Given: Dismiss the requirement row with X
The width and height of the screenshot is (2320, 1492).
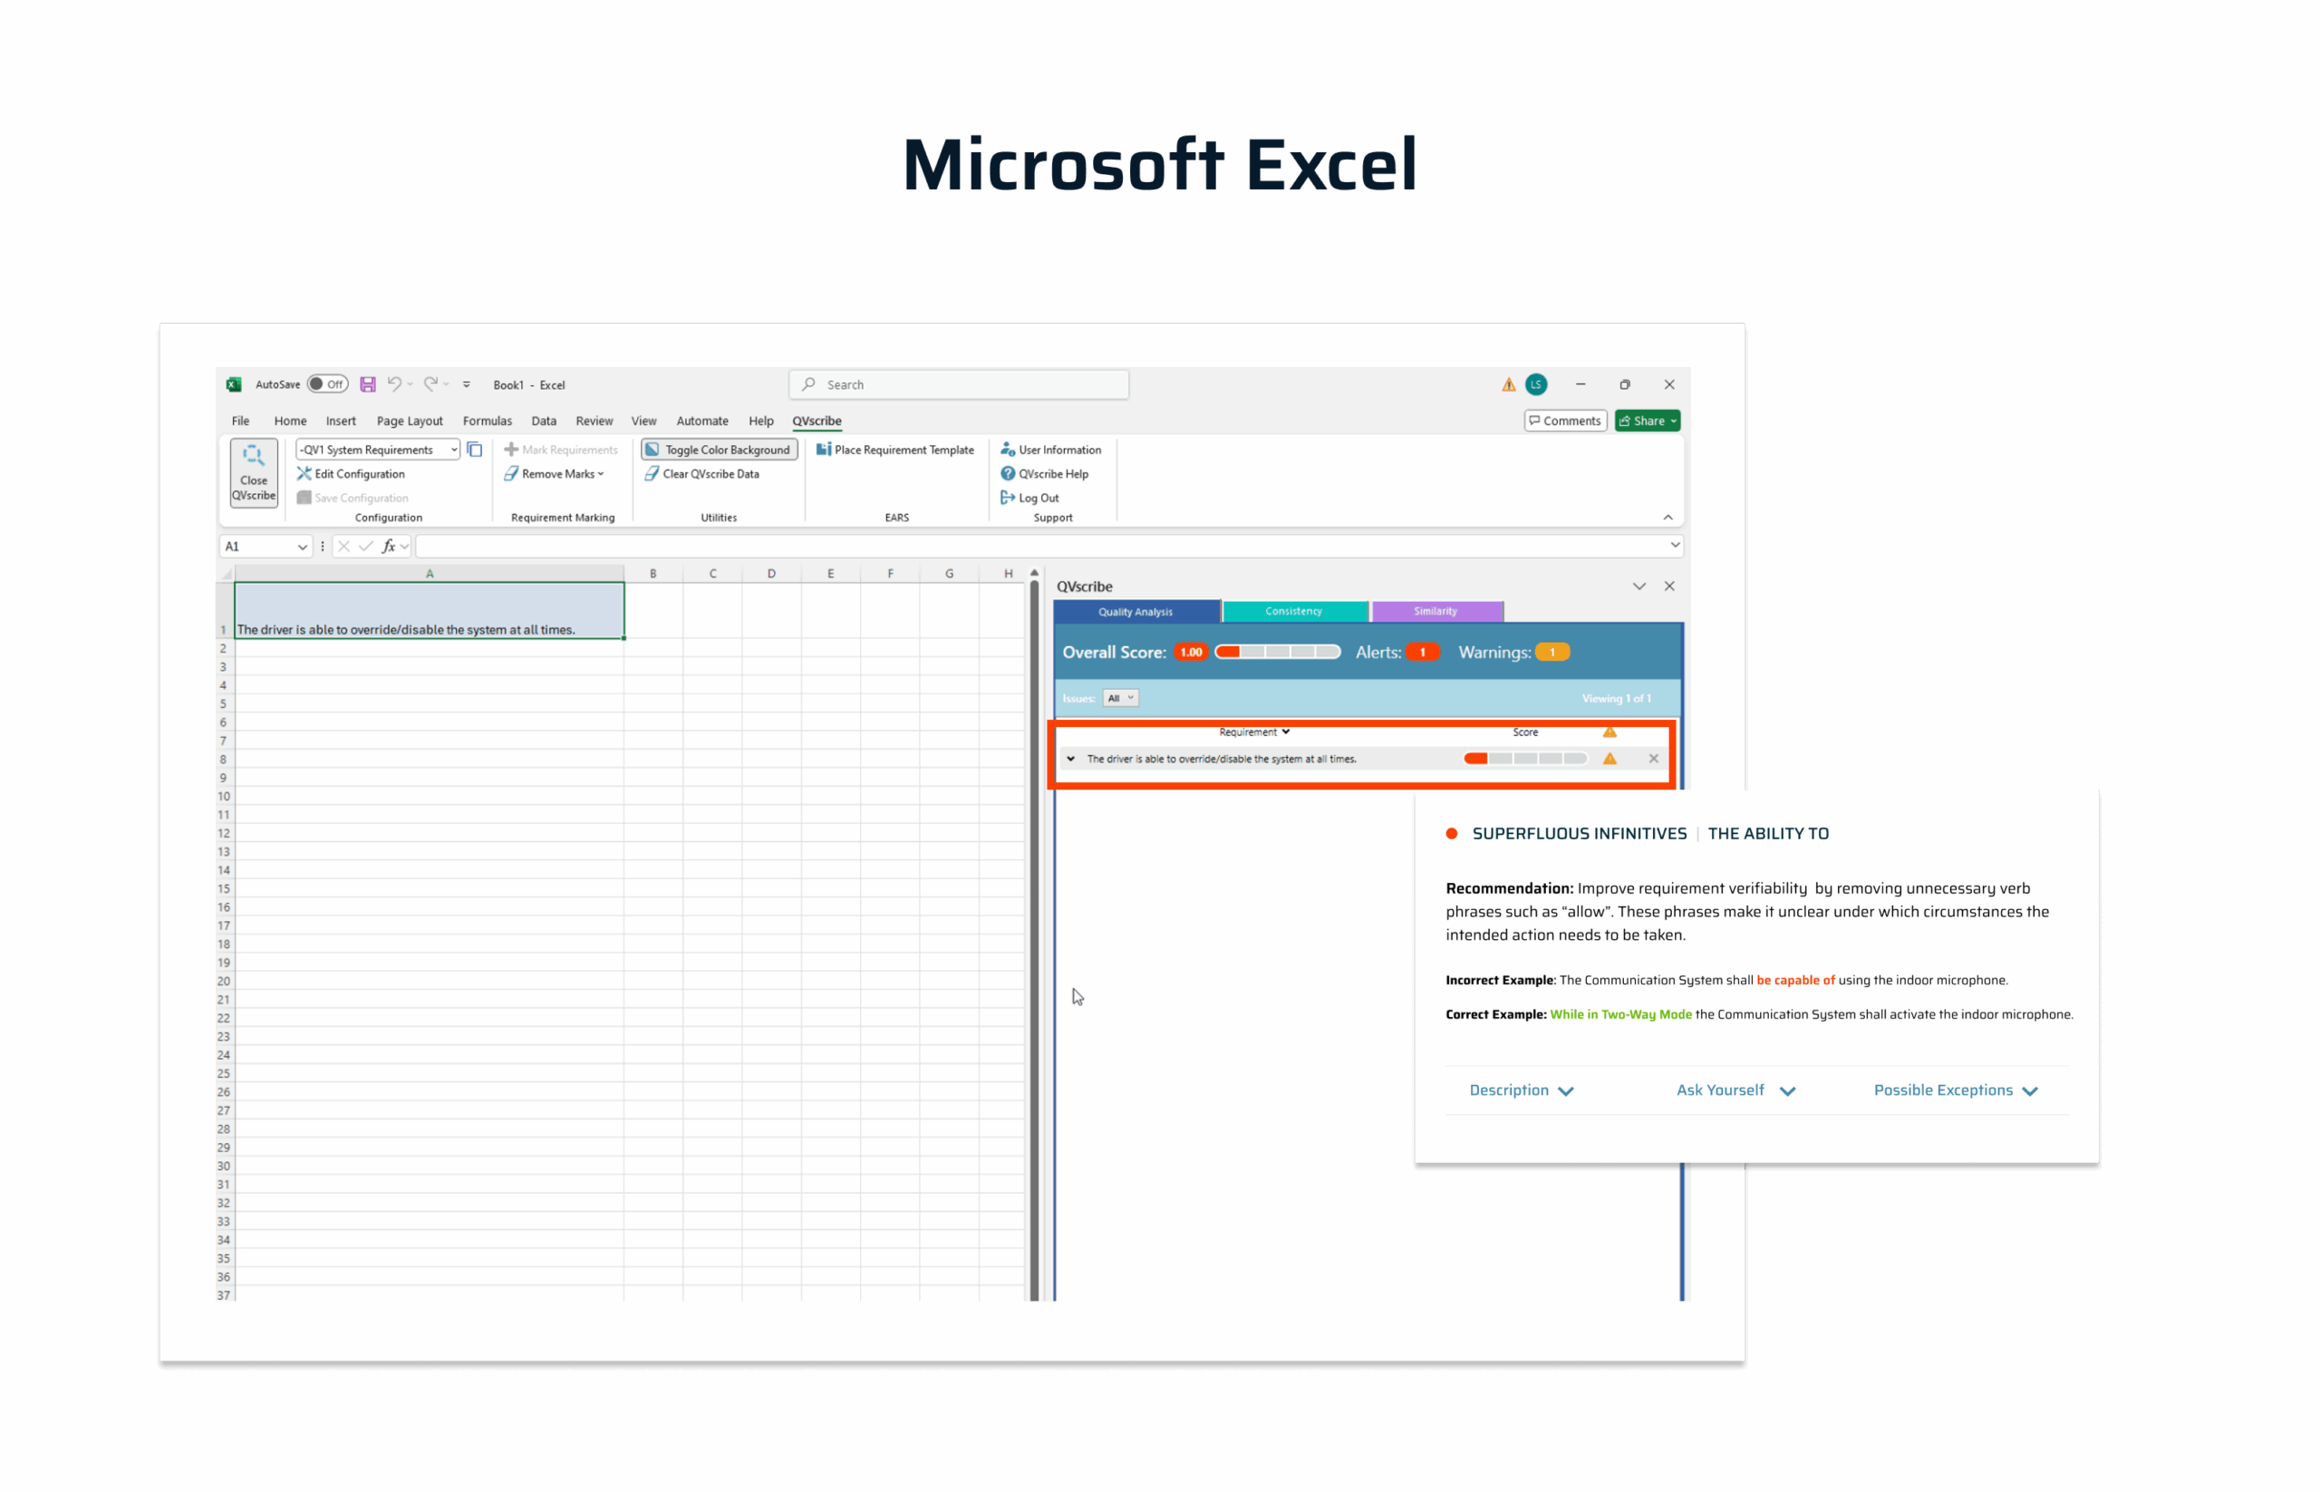Looking at the screenshot, I should click(1654, 759).
